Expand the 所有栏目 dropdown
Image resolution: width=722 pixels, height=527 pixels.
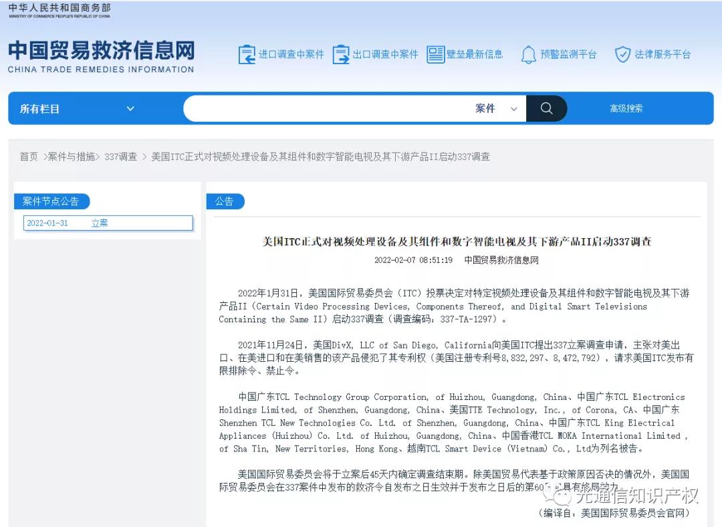tap(76, 109)
